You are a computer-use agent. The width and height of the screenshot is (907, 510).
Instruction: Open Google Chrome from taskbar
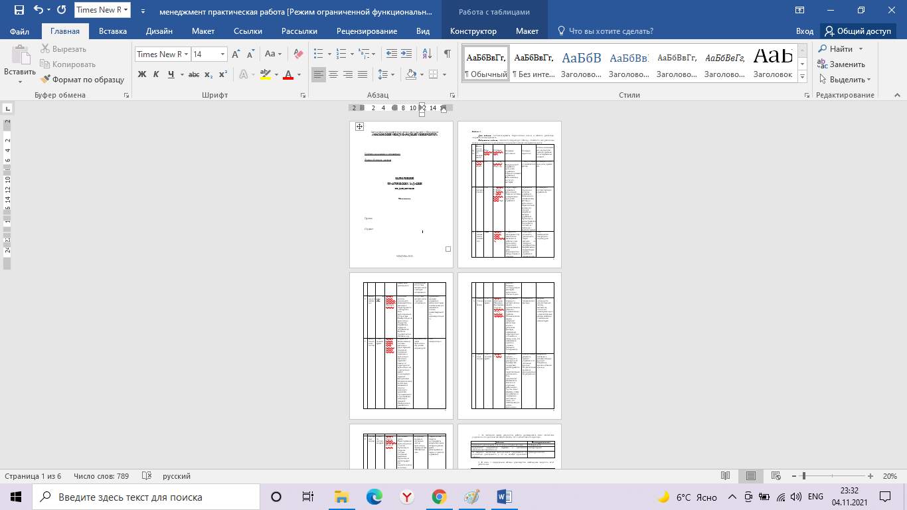coord(439,497)
